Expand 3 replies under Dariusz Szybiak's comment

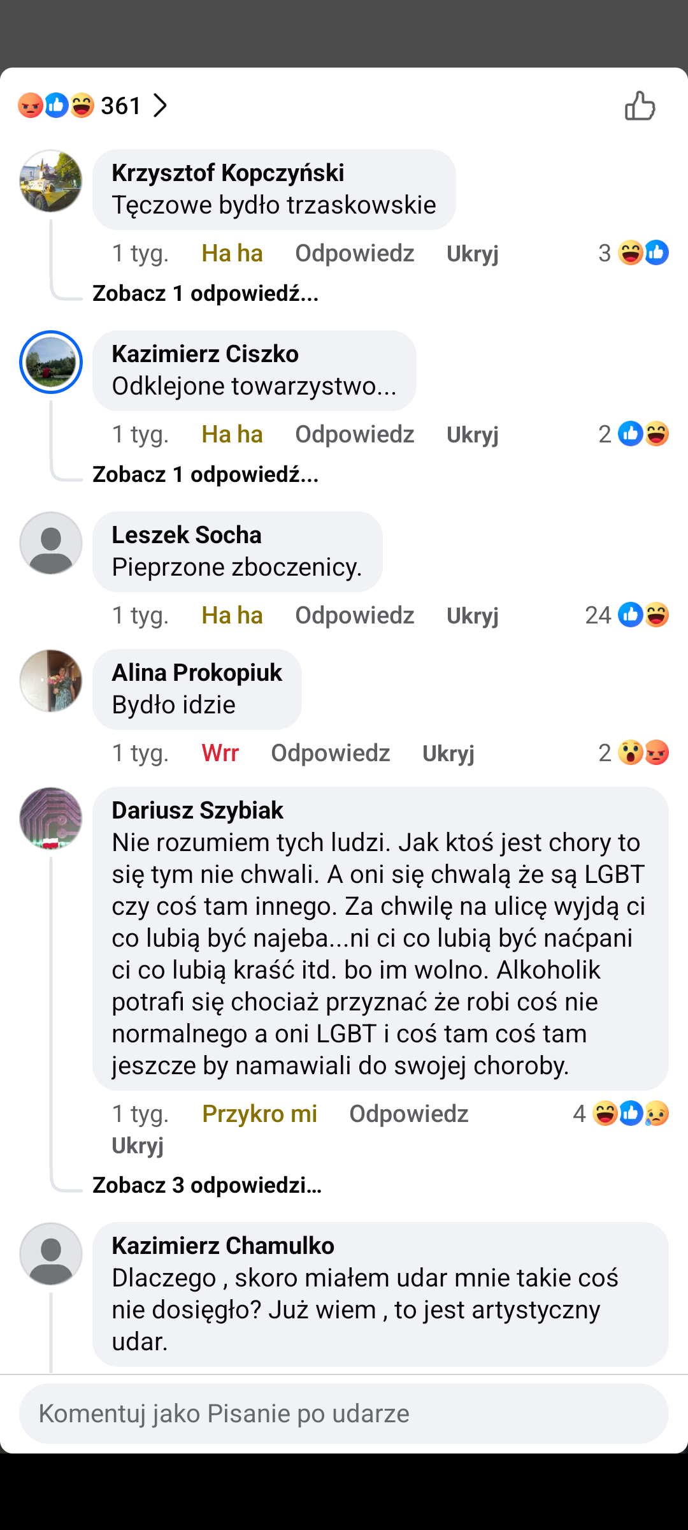207,1185
